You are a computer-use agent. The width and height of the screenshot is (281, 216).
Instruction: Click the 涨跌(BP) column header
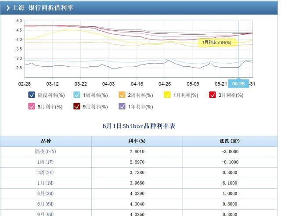click(230, 141)
